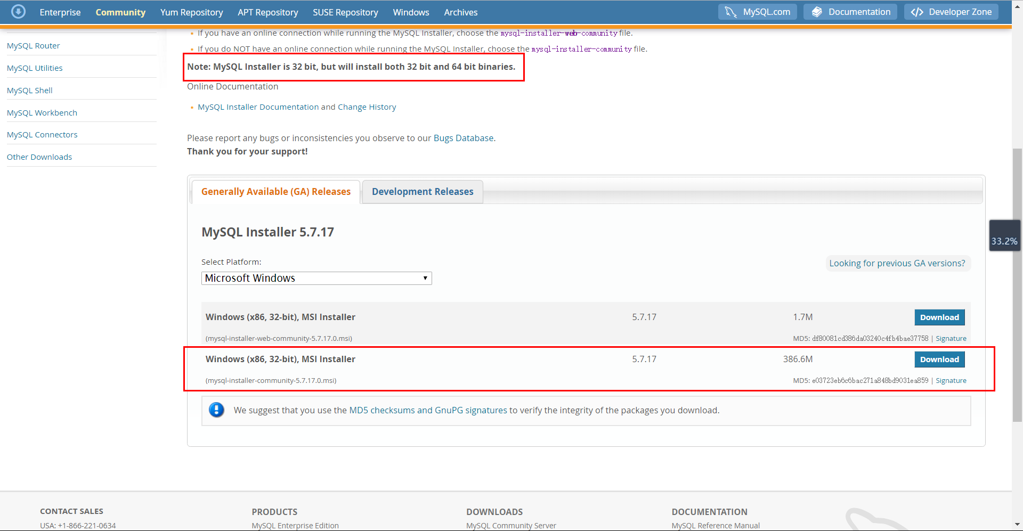1023x531 pixels.
Task: Open the Bugs Database link
Action: pos(464,138)
